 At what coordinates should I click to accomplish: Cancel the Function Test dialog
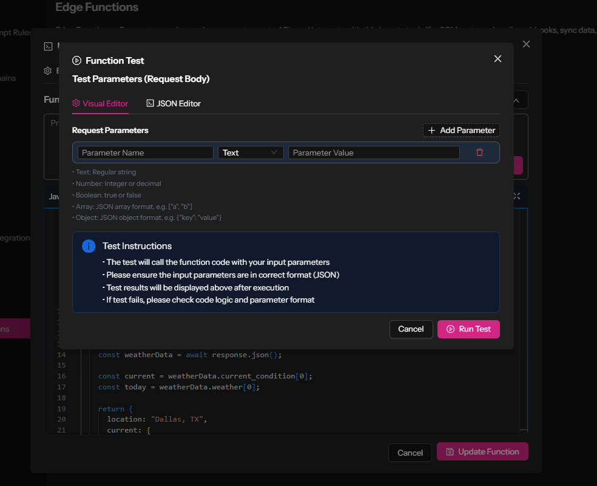coord(411,329)
